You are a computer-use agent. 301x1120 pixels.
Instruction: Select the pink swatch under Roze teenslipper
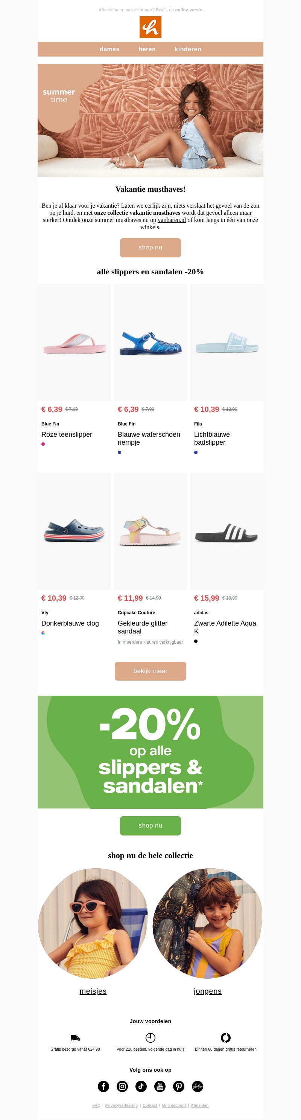coord(43,444)
